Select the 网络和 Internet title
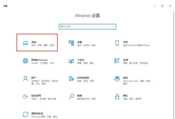Viewport: 175px width, 119px height. 39,60
